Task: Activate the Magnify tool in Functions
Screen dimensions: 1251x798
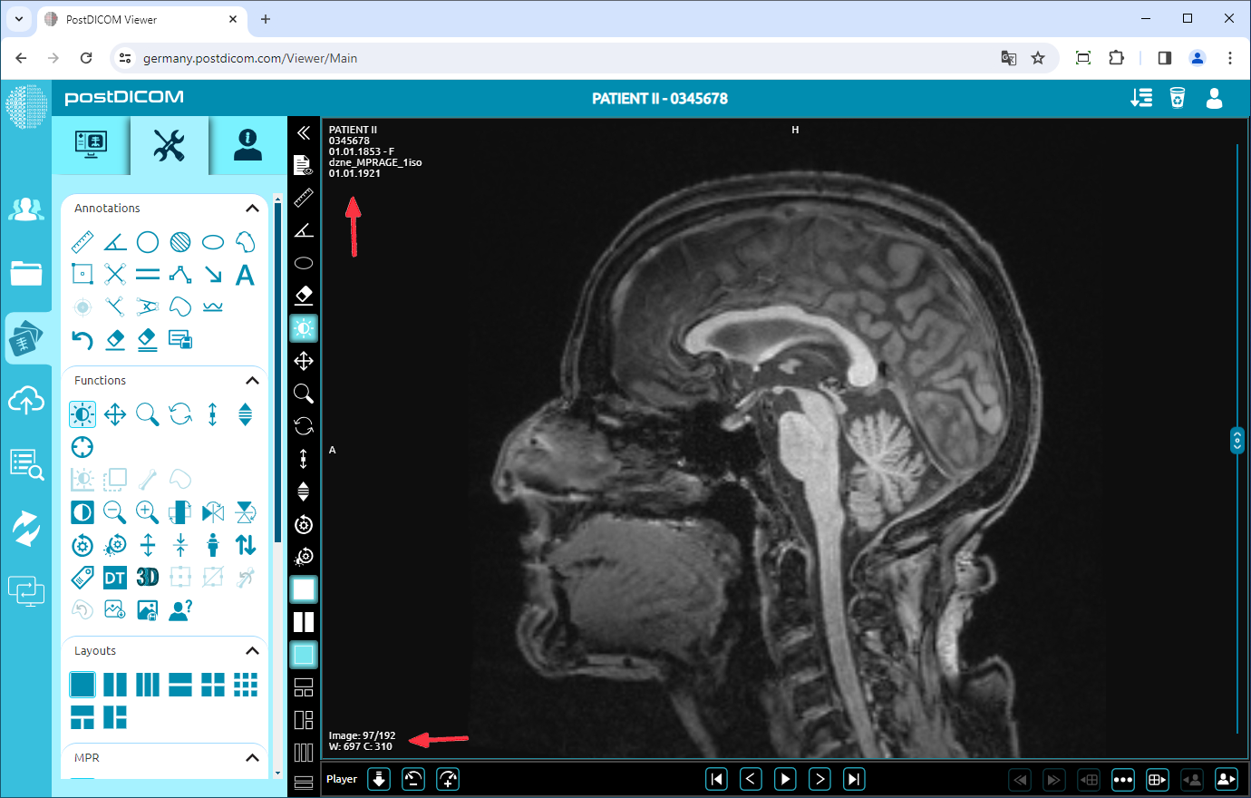Action: 147,414
